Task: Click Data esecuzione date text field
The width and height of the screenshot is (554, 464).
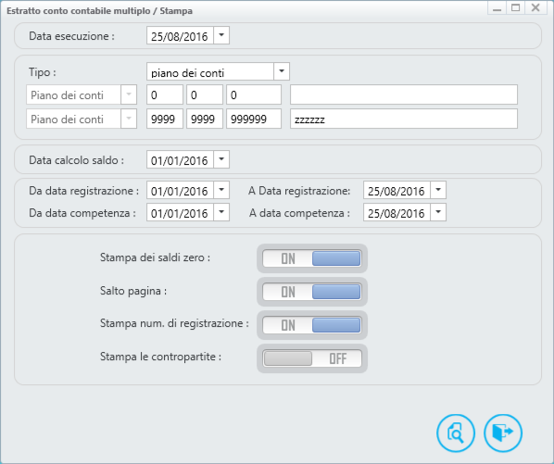Action: 181,36
